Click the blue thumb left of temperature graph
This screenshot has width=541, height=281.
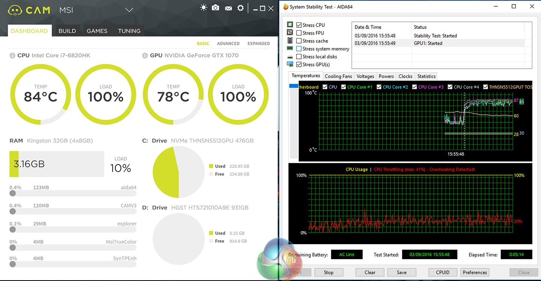[293, 86]
